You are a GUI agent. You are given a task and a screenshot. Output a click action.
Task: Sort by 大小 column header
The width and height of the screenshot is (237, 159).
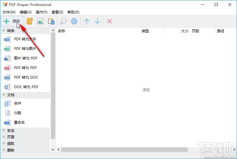(177, 31)
